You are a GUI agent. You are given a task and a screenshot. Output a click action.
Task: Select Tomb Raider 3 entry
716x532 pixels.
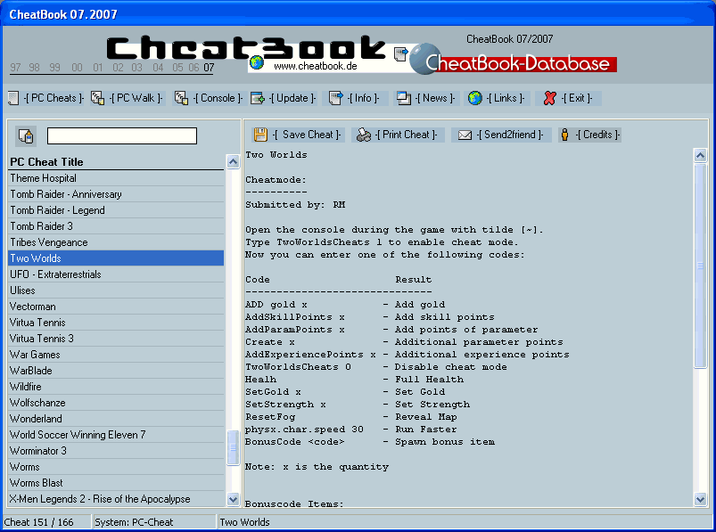(117, 226)
